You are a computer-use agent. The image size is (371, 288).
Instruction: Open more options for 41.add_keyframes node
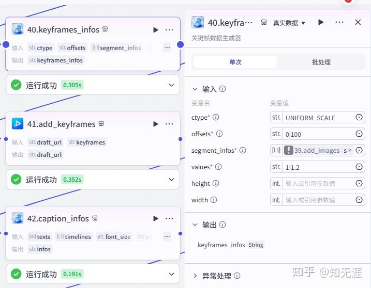(x=169, y=124)
